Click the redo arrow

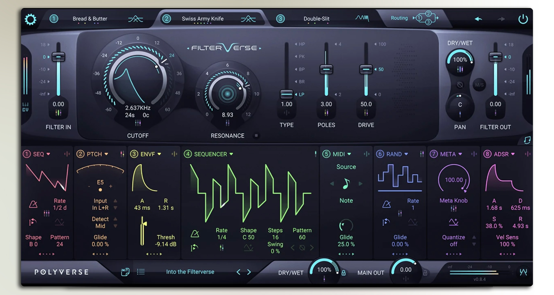click(x=501, y=19)
